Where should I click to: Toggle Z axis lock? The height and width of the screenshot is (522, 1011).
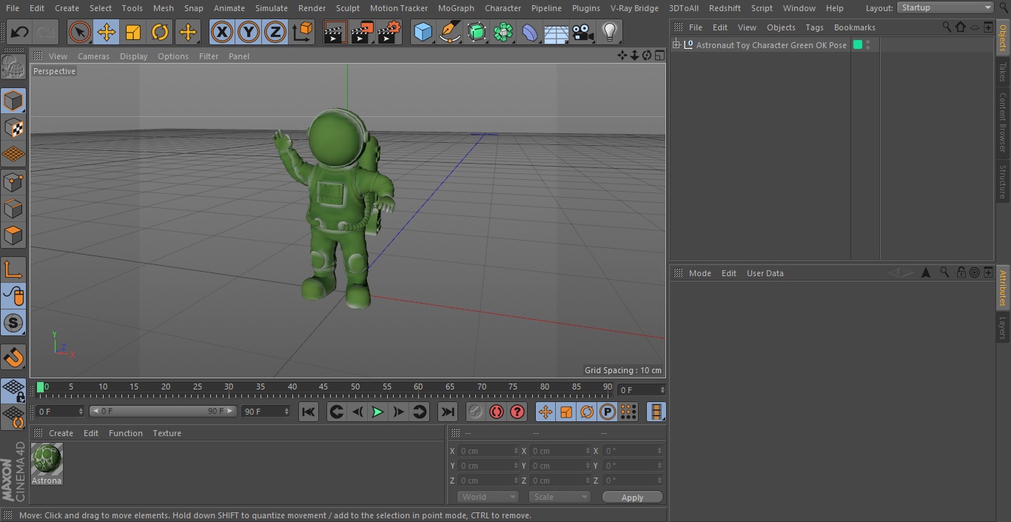click(275, 32)
